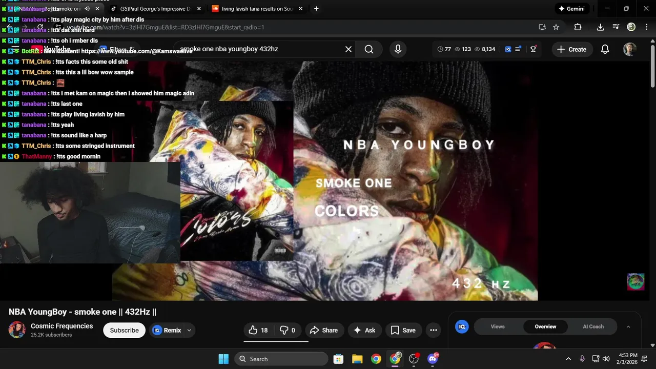Click the vidIQ logo in side panel

(x=462, y=326)
